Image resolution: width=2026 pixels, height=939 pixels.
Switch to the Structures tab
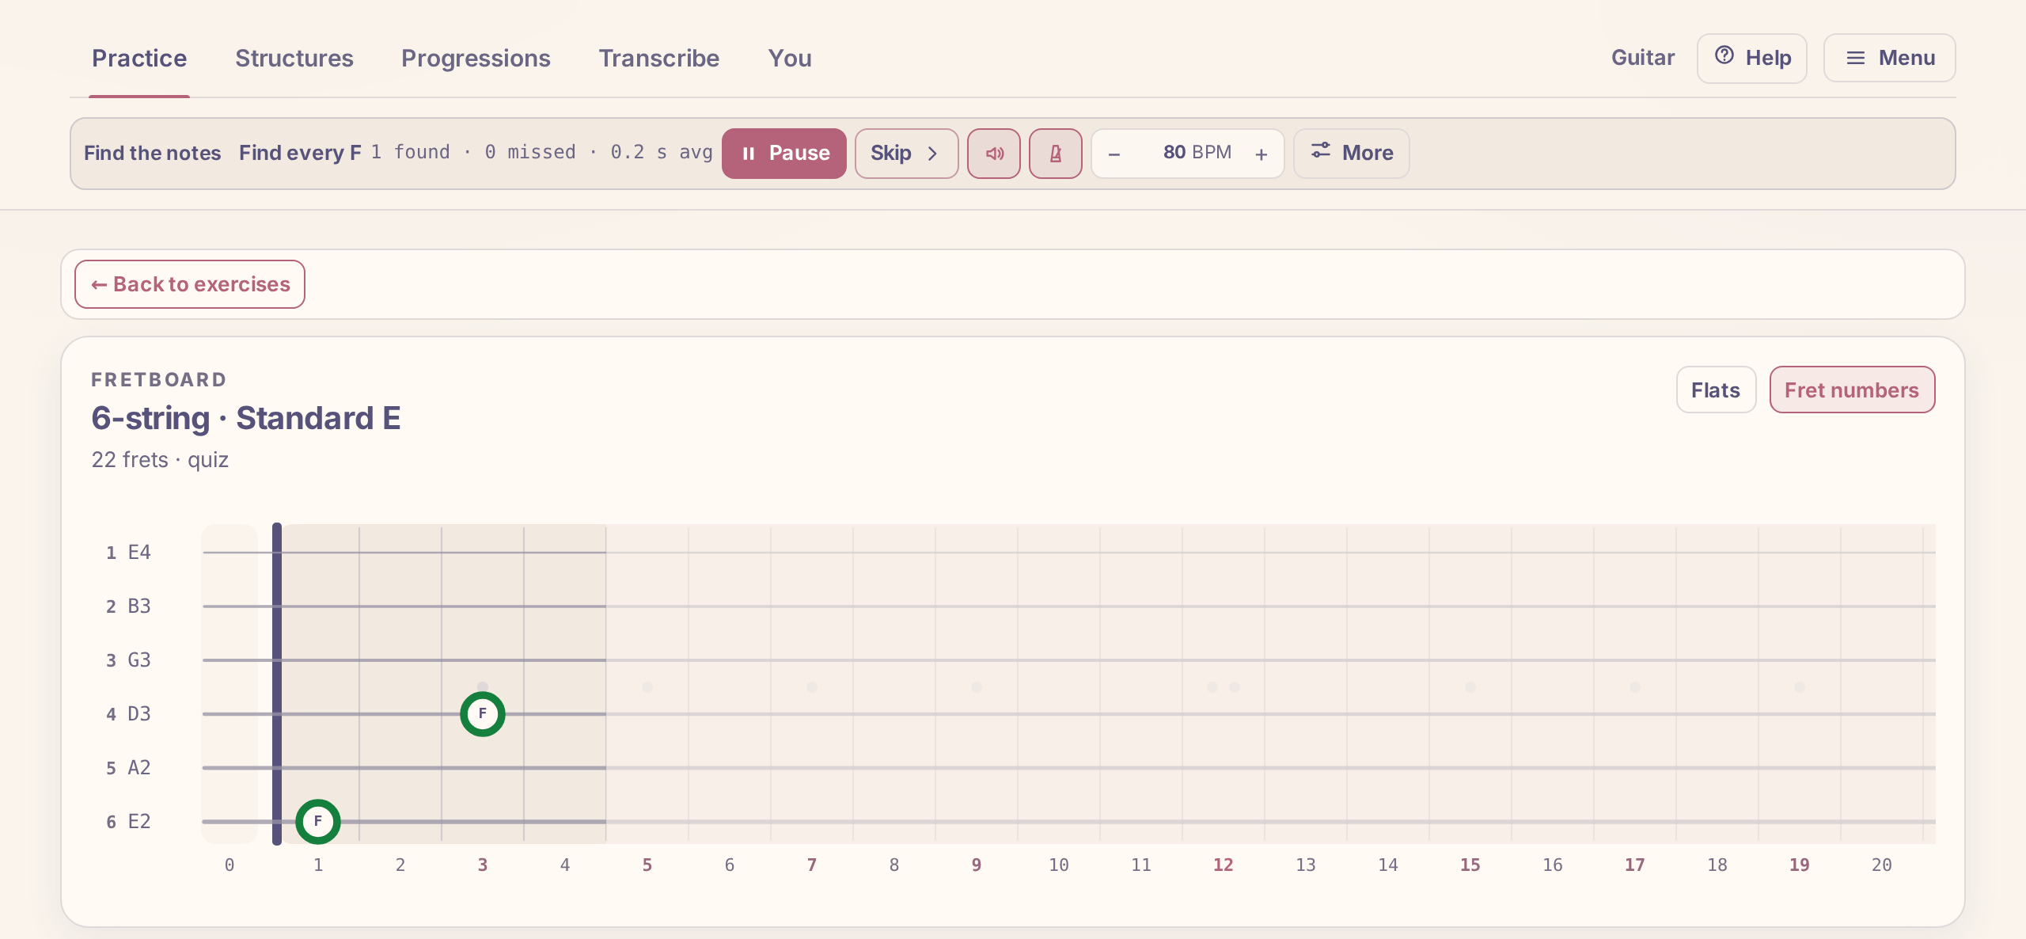tap(294, 59)
